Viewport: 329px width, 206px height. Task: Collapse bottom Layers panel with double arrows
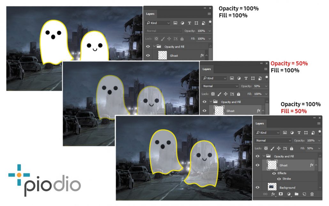click(314, 118)
